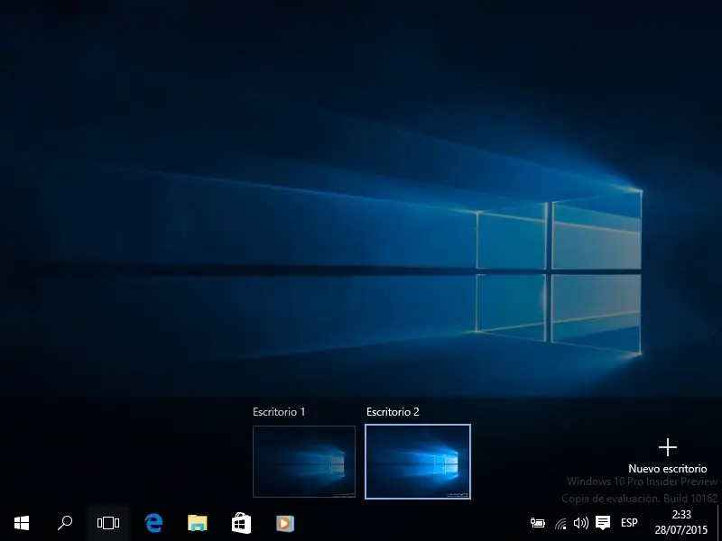Switch input language via ESP indicator
The width and height of the screenshot is (722, 541).
(x=629, y=523)
